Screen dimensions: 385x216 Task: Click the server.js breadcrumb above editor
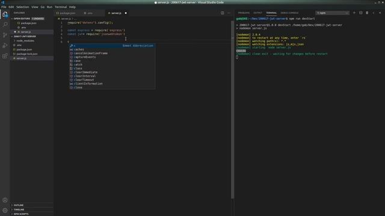66,19
